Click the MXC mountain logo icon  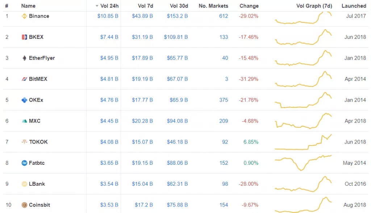[25, 121]
